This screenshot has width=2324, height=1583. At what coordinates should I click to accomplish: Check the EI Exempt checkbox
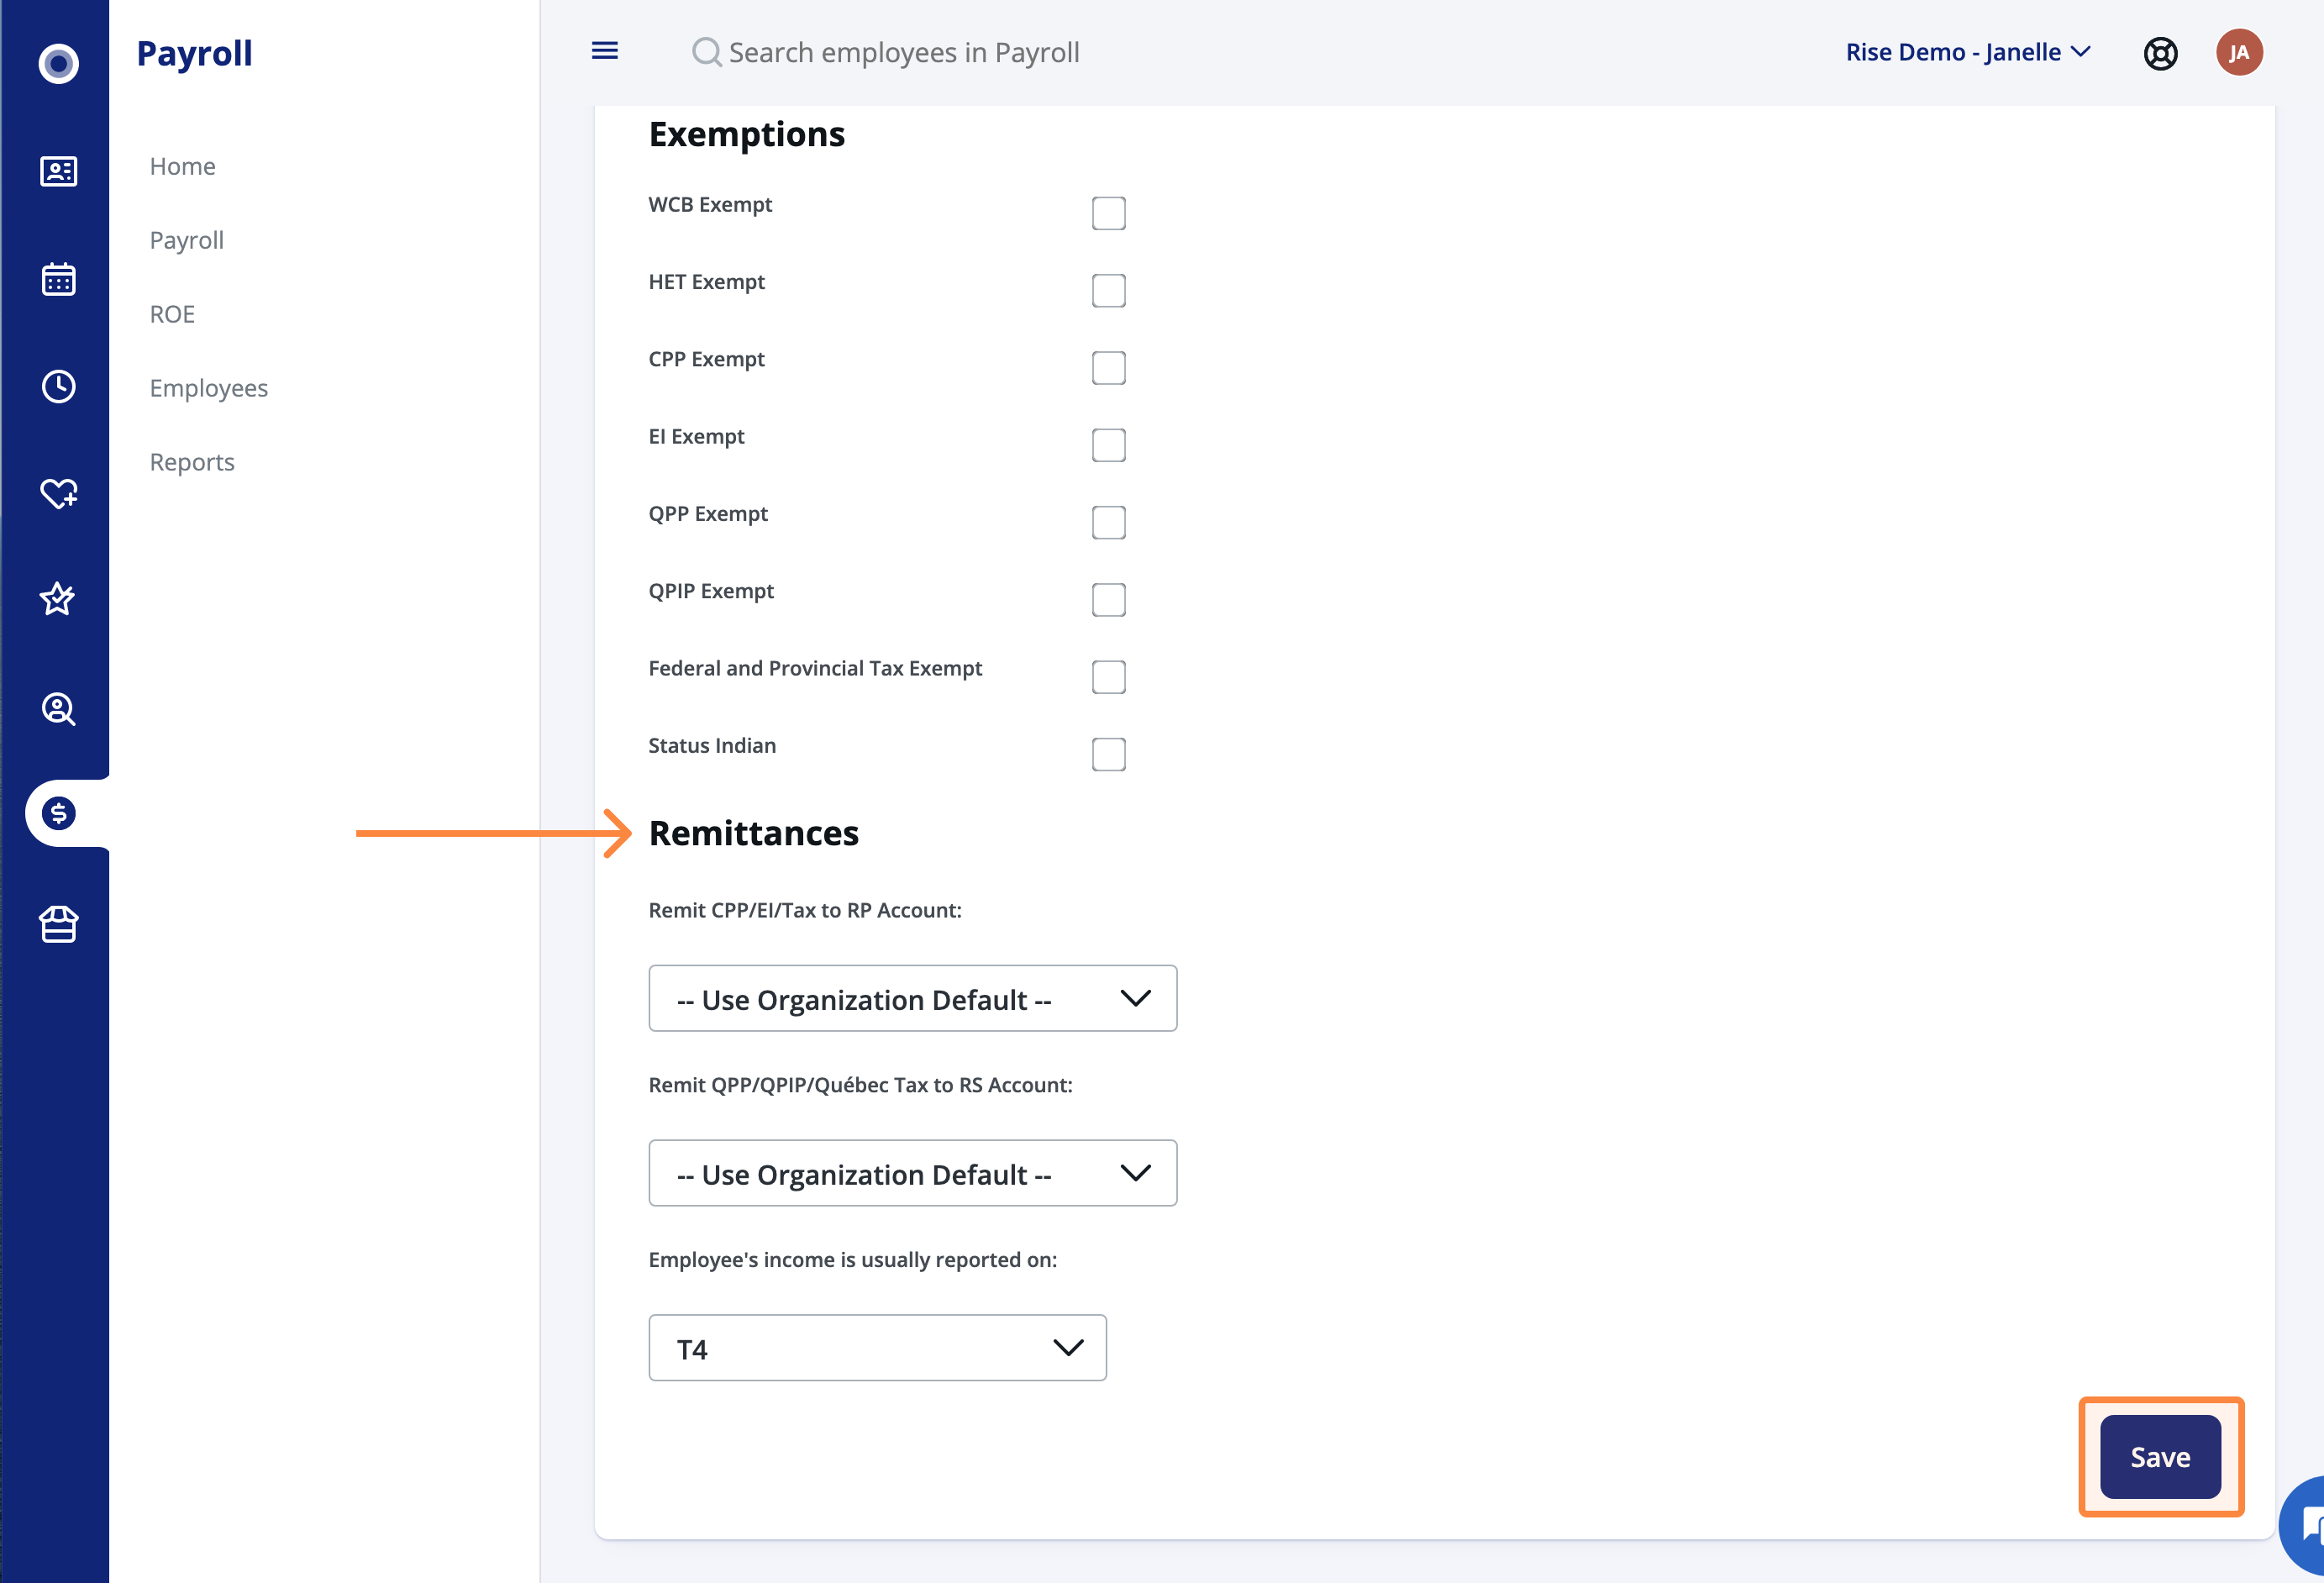pos(1109,445)
